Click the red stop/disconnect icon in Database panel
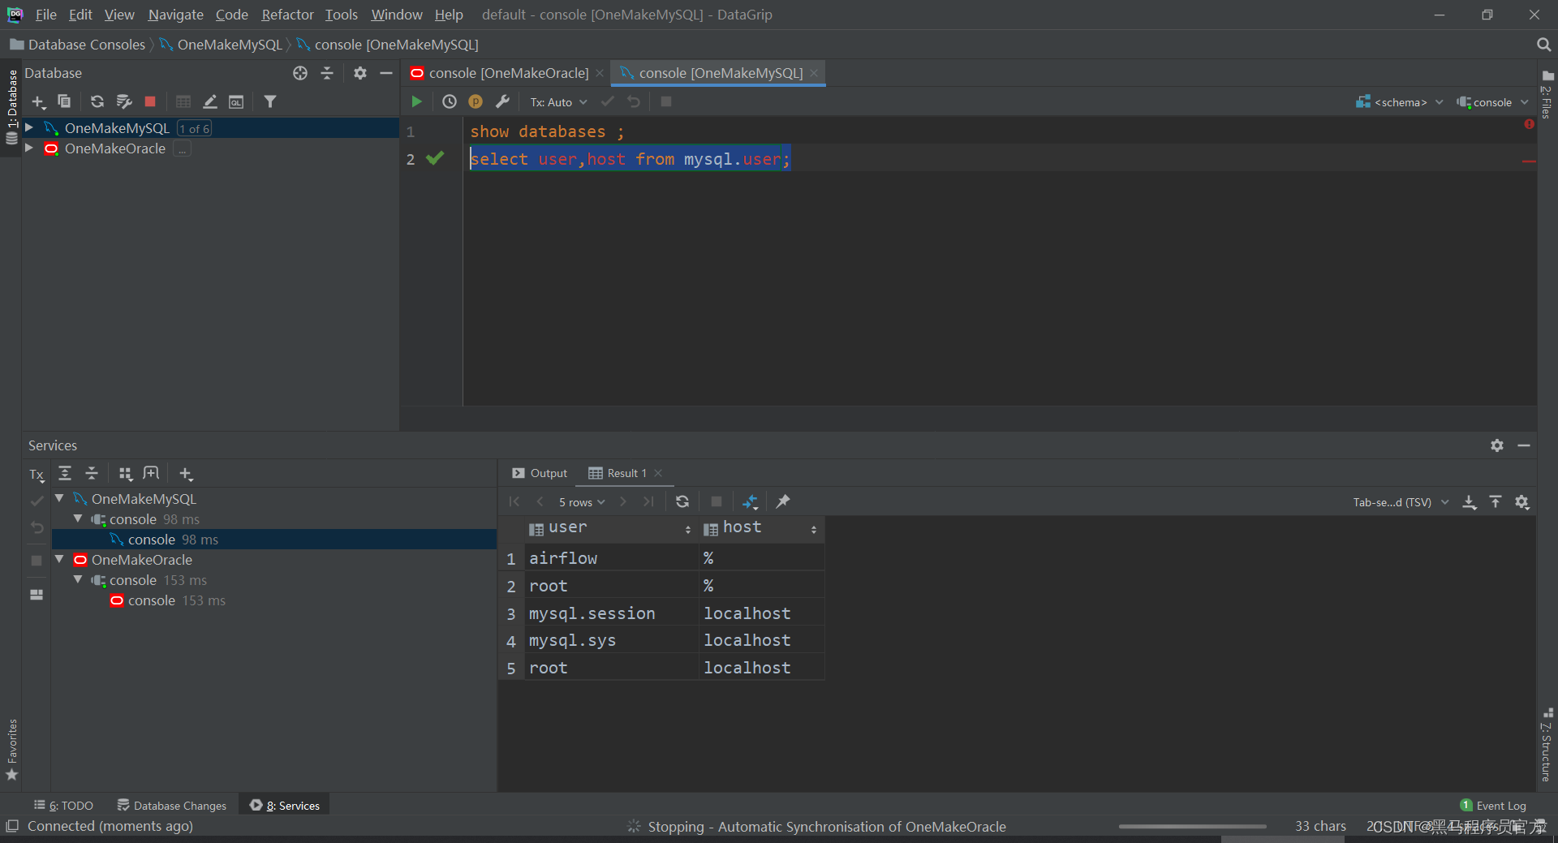 tap(150, 101)
